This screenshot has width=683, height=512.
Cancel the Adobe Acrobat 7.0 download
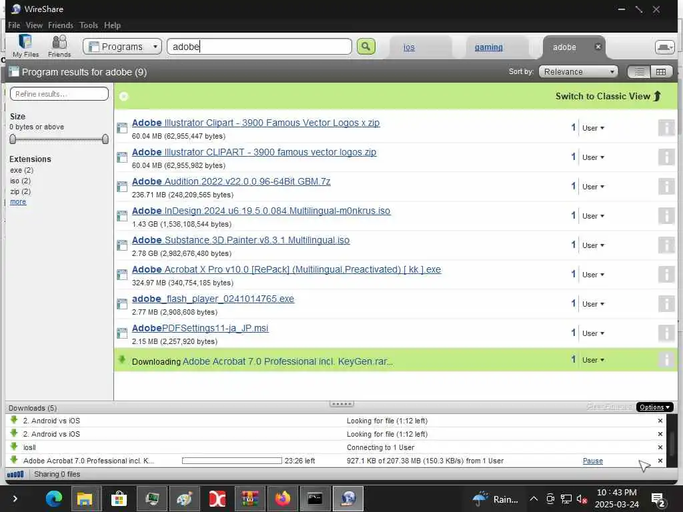pos(660,461)
